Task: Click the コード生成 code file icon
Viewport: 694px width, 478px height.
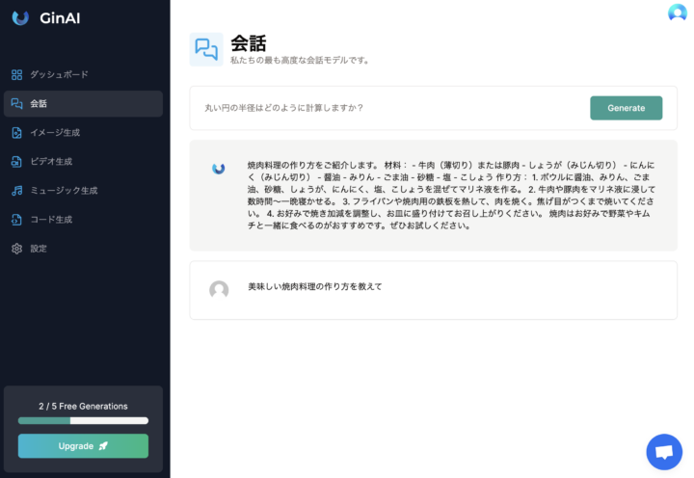Action: point(16,220)
